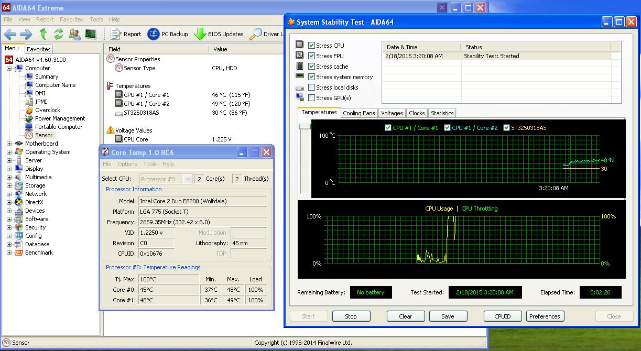Image resolution: width=641 pixels, height=351 pixels.
Task: Open the stability test monitor icon
Action: [x=91, y=34]
